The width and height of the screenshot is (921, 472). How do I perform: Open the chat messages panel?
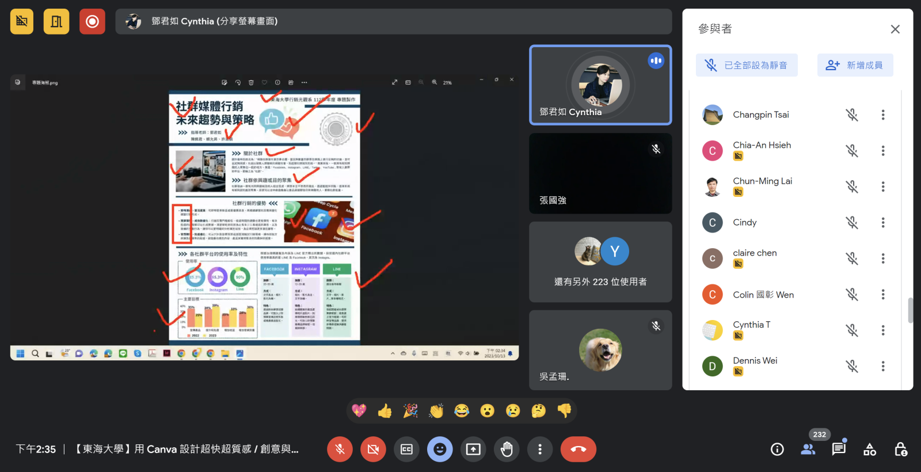839,449
